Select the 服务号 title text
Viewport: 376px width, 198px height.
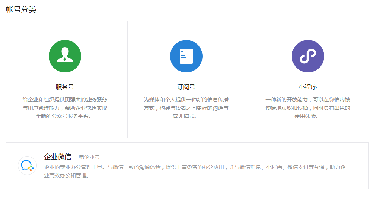(65, 87)
